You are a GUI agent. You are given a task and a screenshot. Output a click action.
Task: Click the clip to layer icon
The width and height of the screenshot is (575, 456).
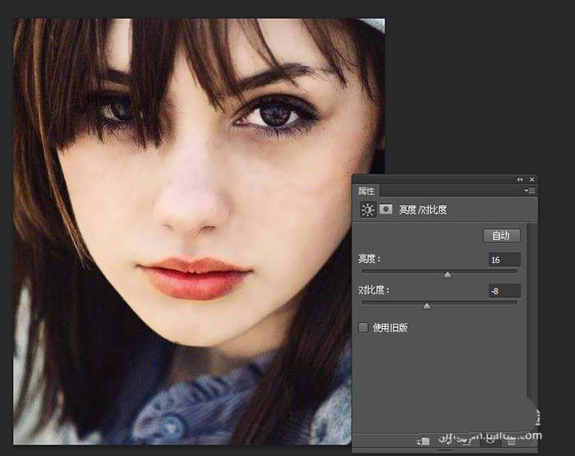tap(424, 441)
